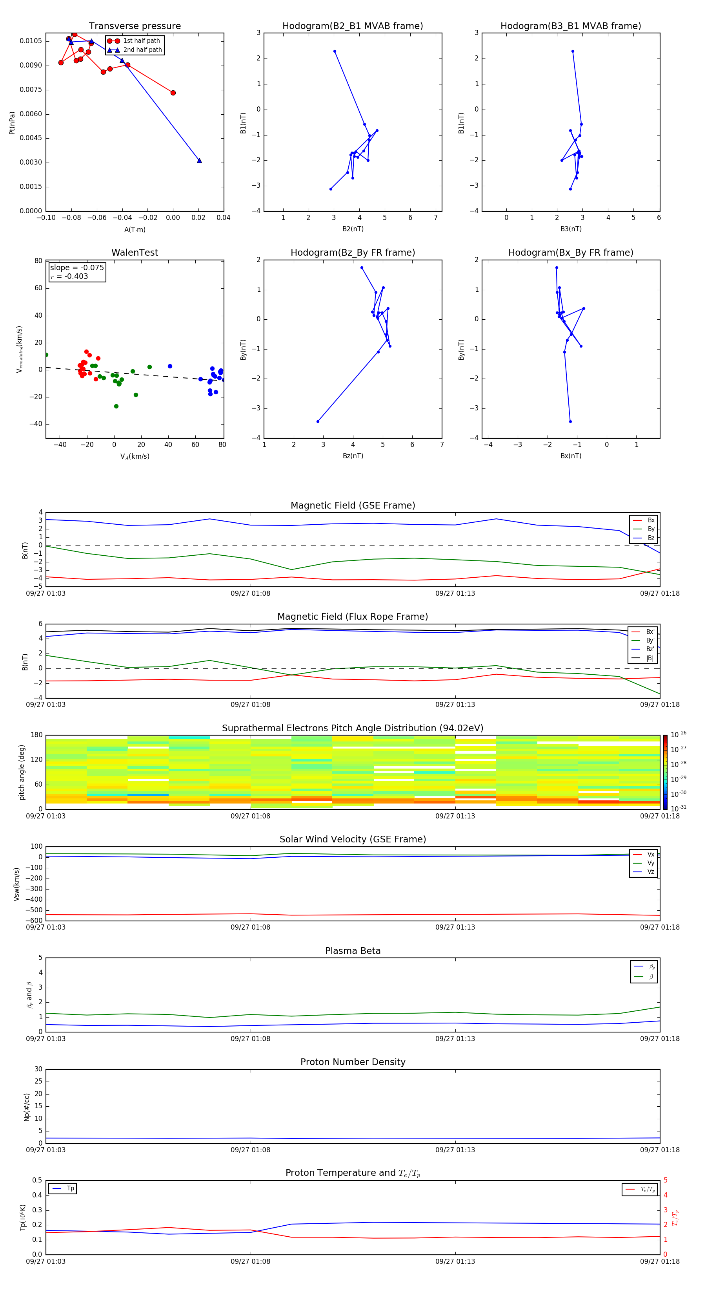
Task: Click the 'Transverse pressure' plot title
Action: (135, 26)
